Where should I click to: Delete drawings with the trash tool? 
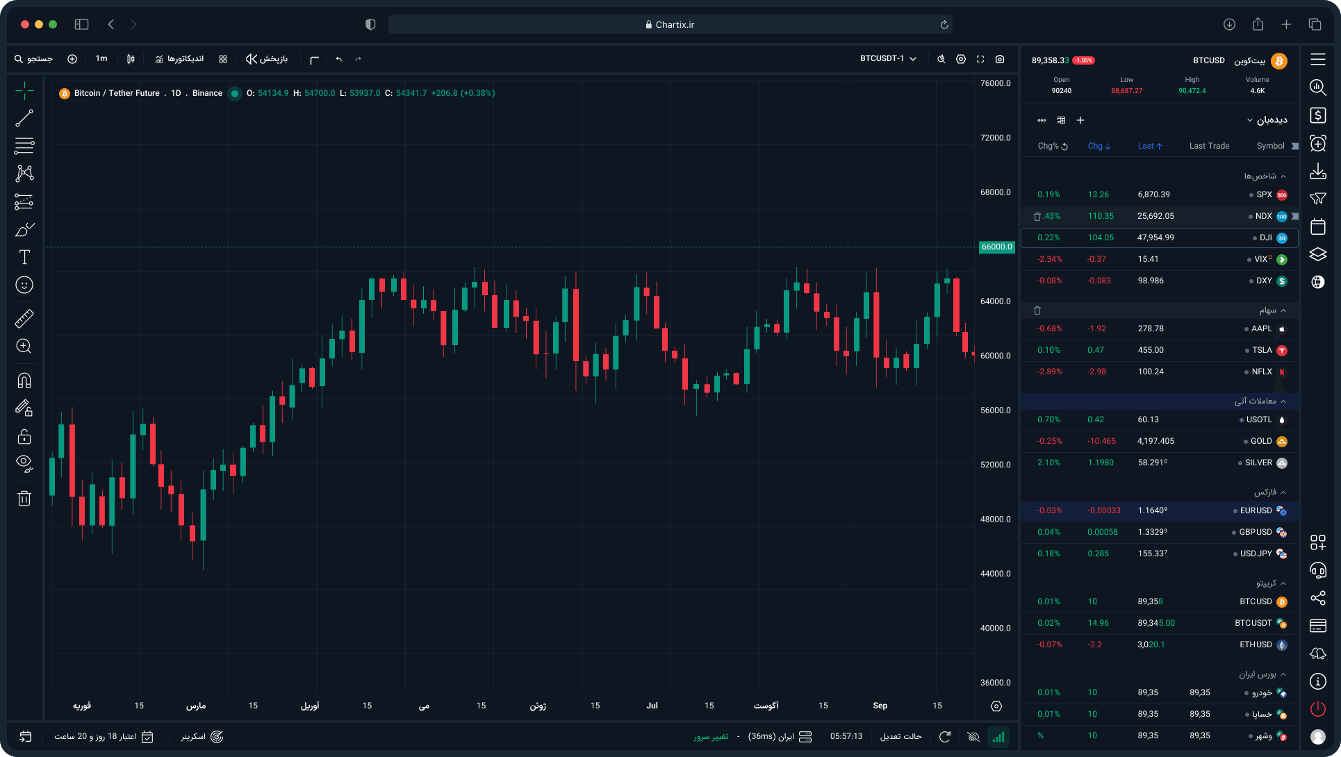coord(24,498)
